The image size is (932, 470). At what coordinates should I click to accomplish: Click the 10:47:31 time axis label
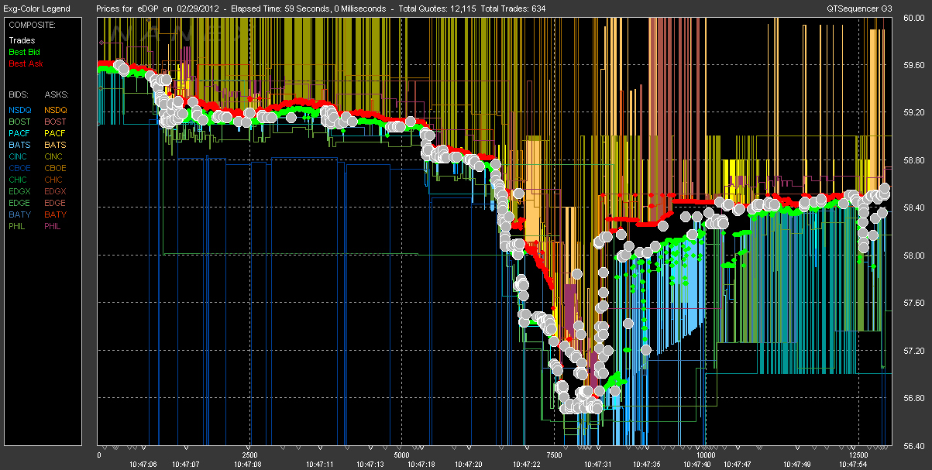598,464
